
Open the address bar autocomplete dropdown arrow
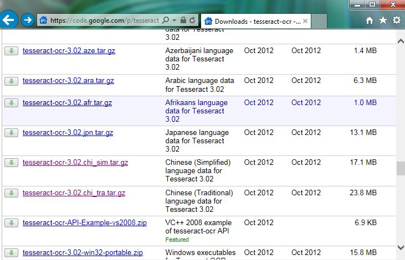coord(175,20)
